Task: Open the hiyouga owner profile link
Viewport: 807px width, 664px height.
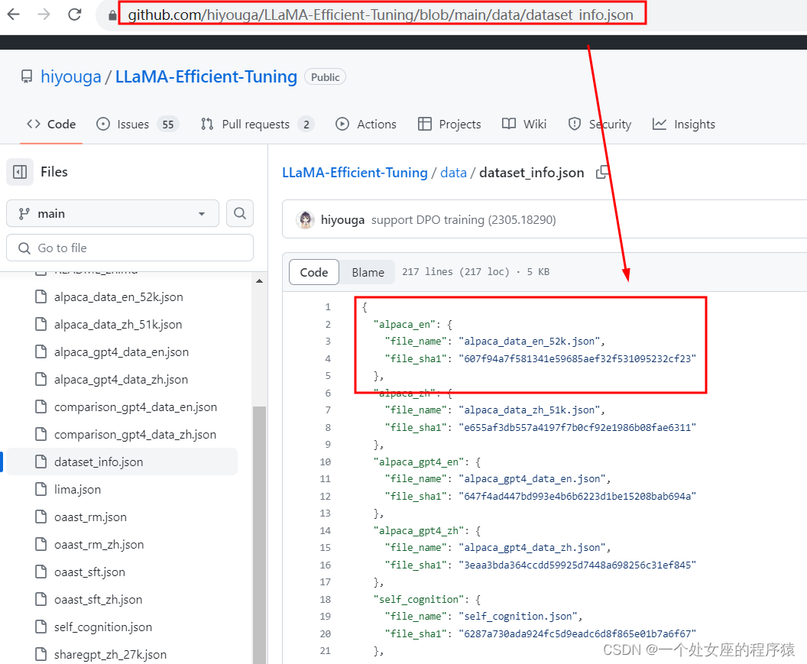Action: (71, 76)
